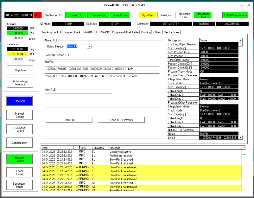254x198 pixels.
Task: Open the Tracking Control tab
Action: [x=51, y=32]
